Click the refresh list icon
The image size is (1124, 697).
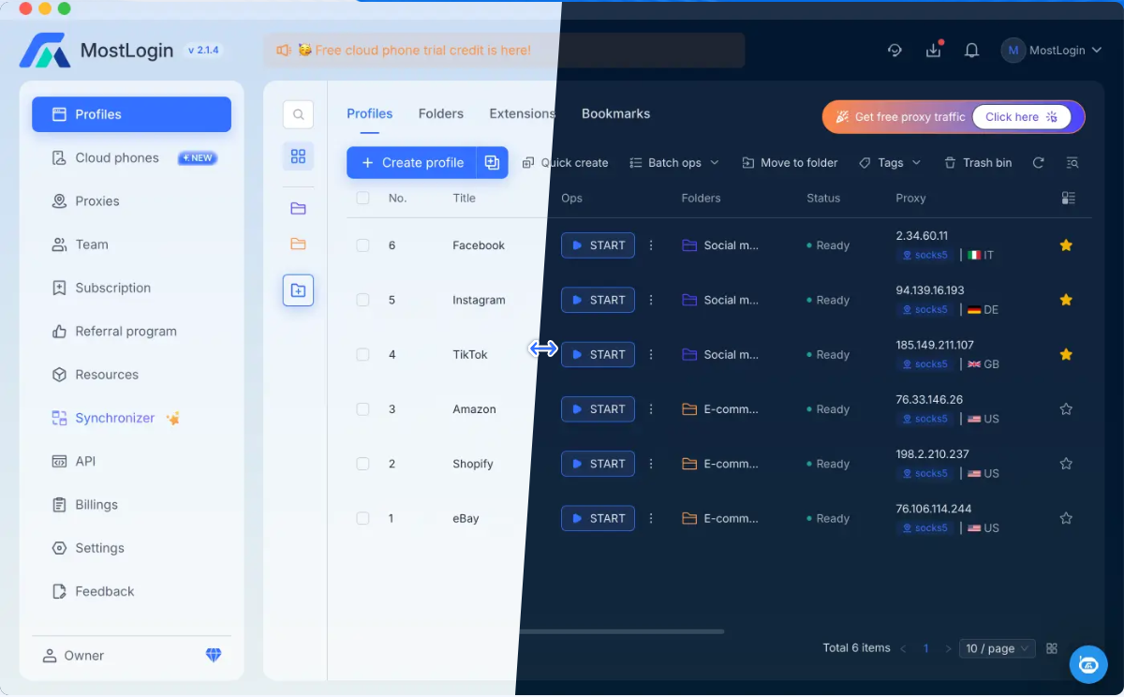tap(1038, 163)
